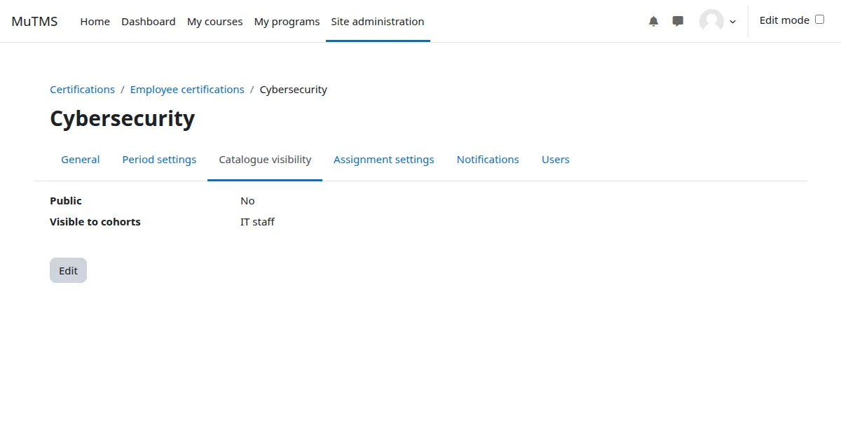
Task: Click the Edit button
Action: pyautogui.click(x=68, y=270)
